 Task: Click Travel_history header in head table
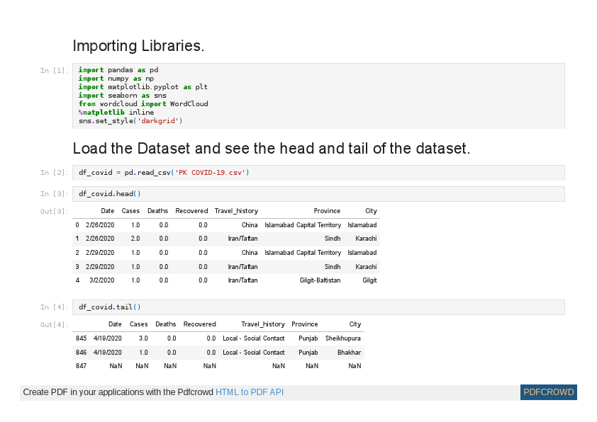coord(236,211)
